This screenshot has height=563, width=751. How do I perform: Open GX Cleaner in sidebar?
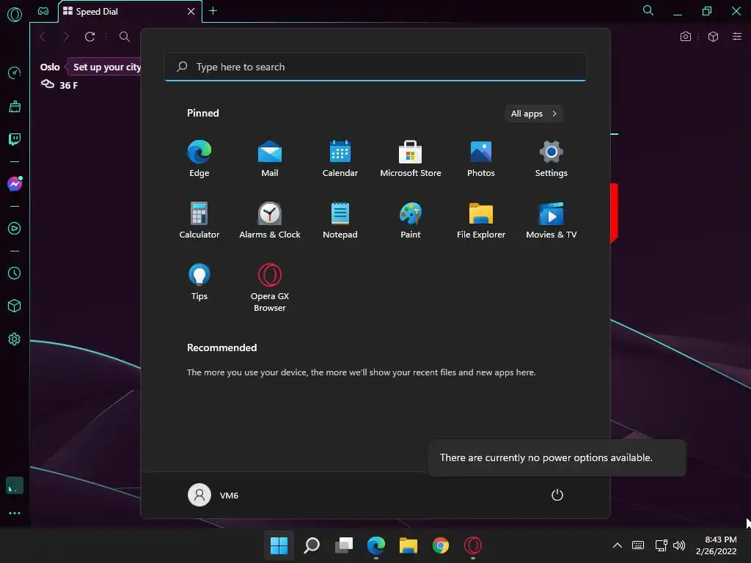tap(15, 106)
